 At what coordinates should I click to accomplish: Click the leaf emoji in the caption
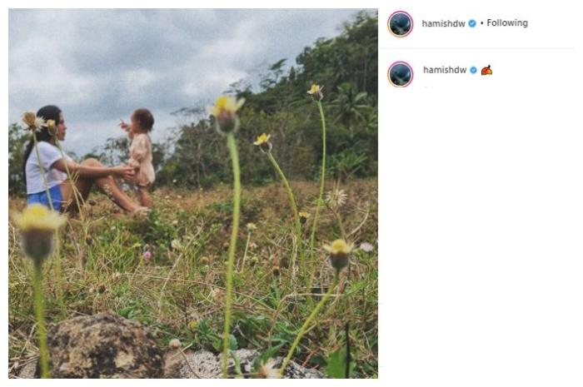click(x=486, y=71)
